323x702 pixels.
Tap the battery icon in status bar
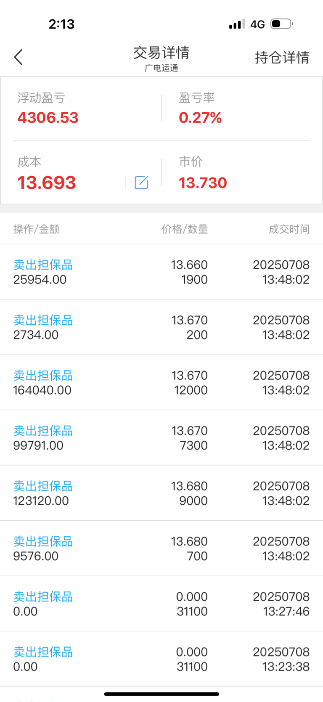point(282,24)
